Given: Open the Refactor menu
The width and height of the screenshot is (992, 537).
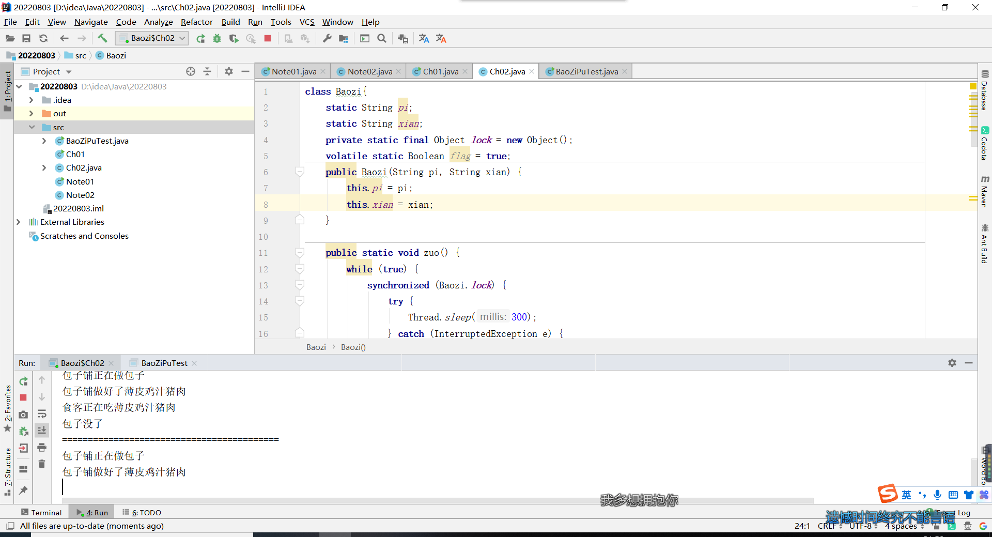Looking at the screenshot, I should pyautogui.click(x=196, y=22).
